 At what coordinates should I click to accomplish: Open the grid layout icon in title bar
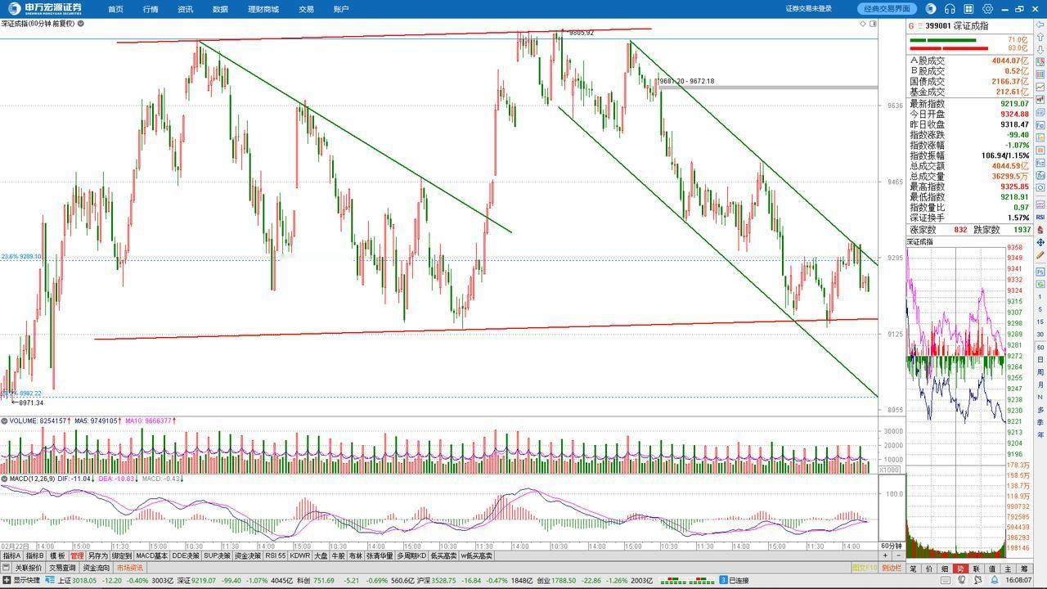969,9
